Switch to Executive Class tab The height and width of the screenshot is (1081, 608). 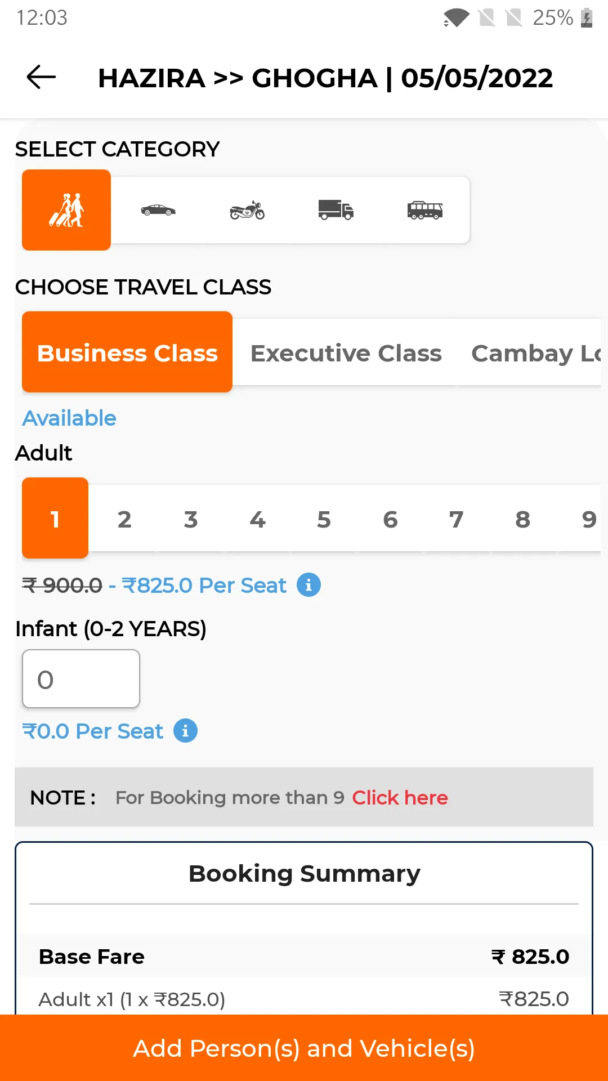pyautogui.click(x=346, y=352)
